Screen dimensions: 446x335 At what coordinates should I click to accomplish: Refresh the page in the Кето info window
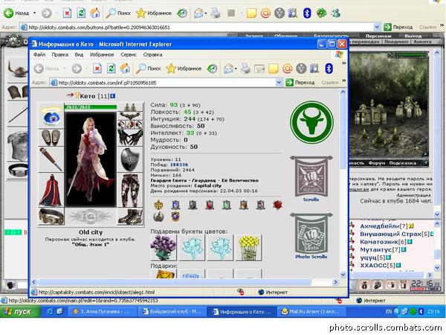(x=111, y=68)
